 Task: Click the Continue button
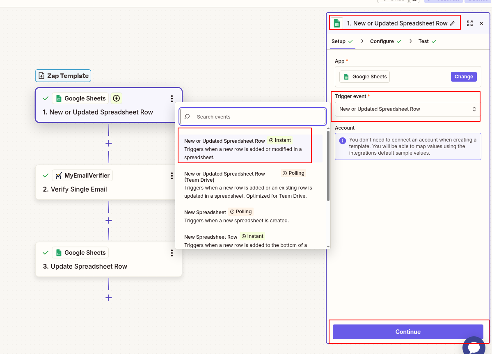(x=407, y=331)
